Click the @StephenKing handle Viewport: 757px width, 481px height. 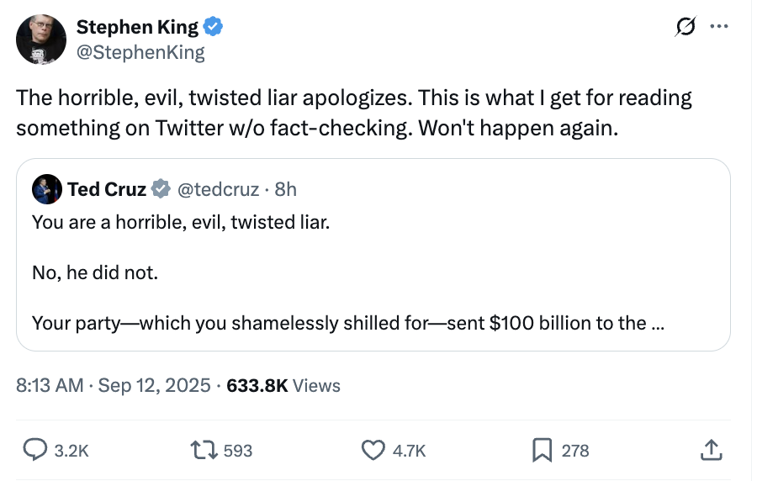coord(140,53)
